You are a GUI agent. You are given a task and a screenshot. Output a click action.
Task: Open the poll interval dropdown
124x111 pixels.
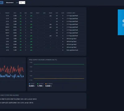22,2
